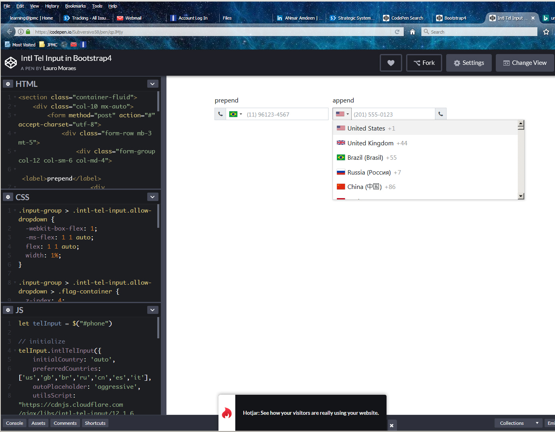Open the JS panel dropdown chevron

click(152, 310)
